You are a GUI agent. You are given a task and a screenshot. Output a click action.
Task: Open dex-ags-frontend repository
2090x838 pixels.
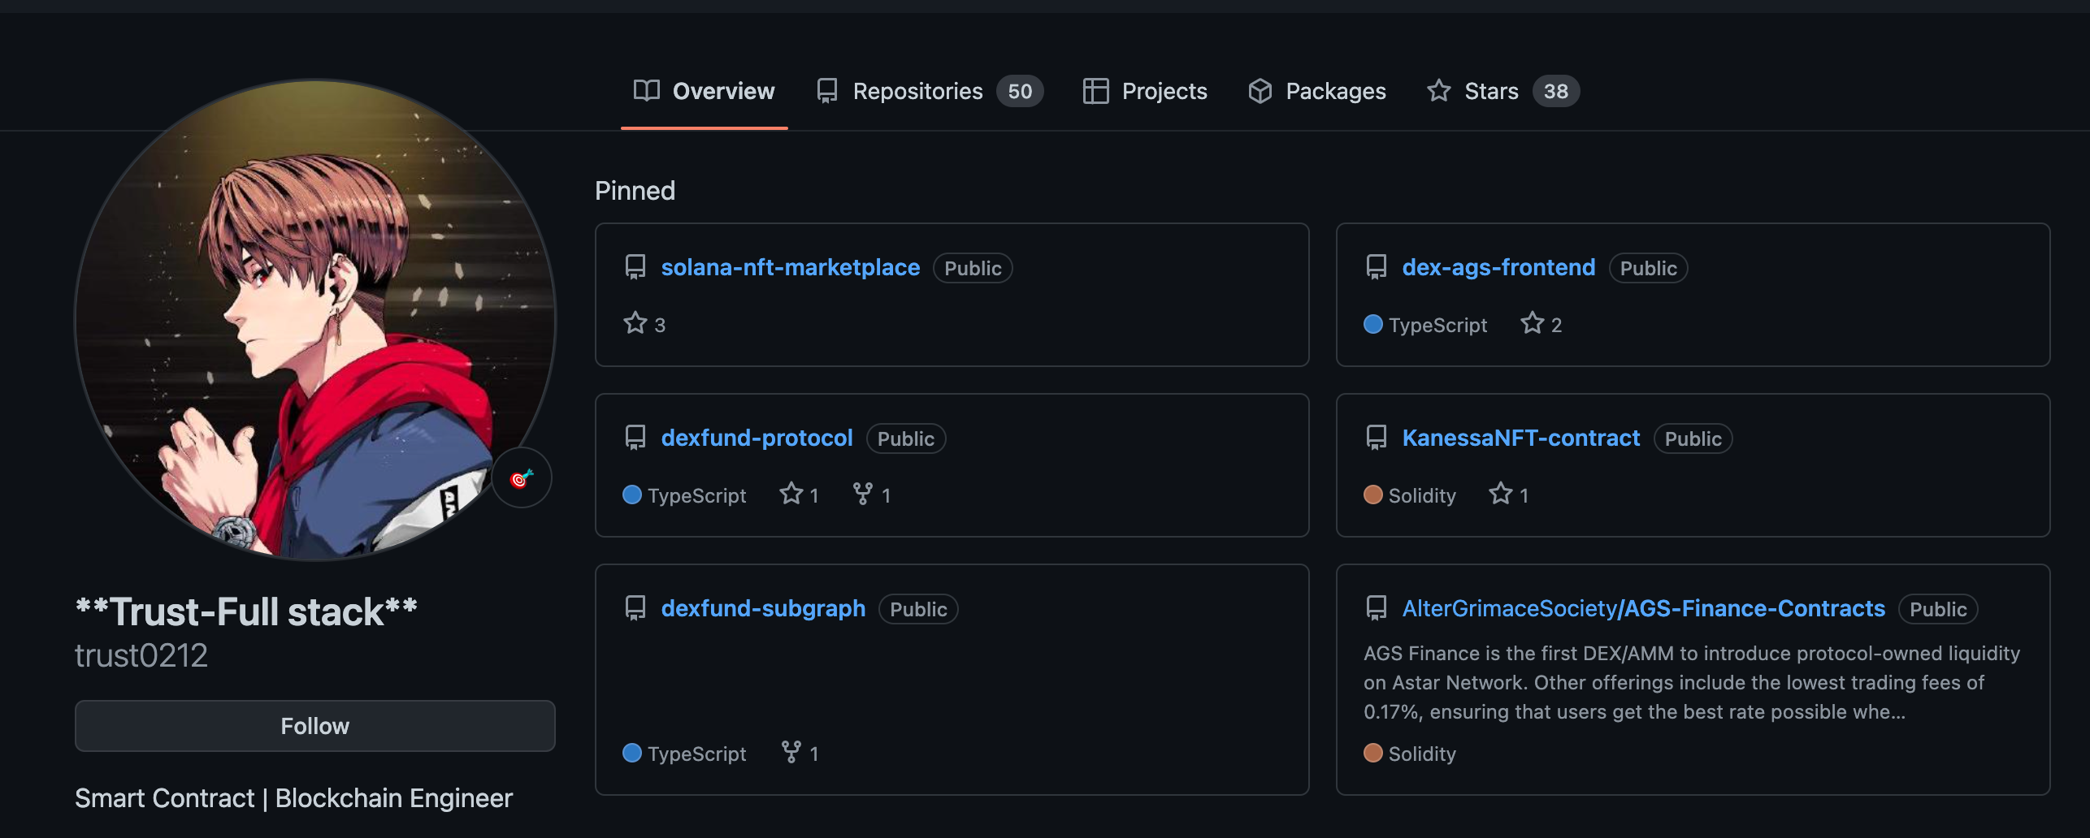tap(1498, 267)
